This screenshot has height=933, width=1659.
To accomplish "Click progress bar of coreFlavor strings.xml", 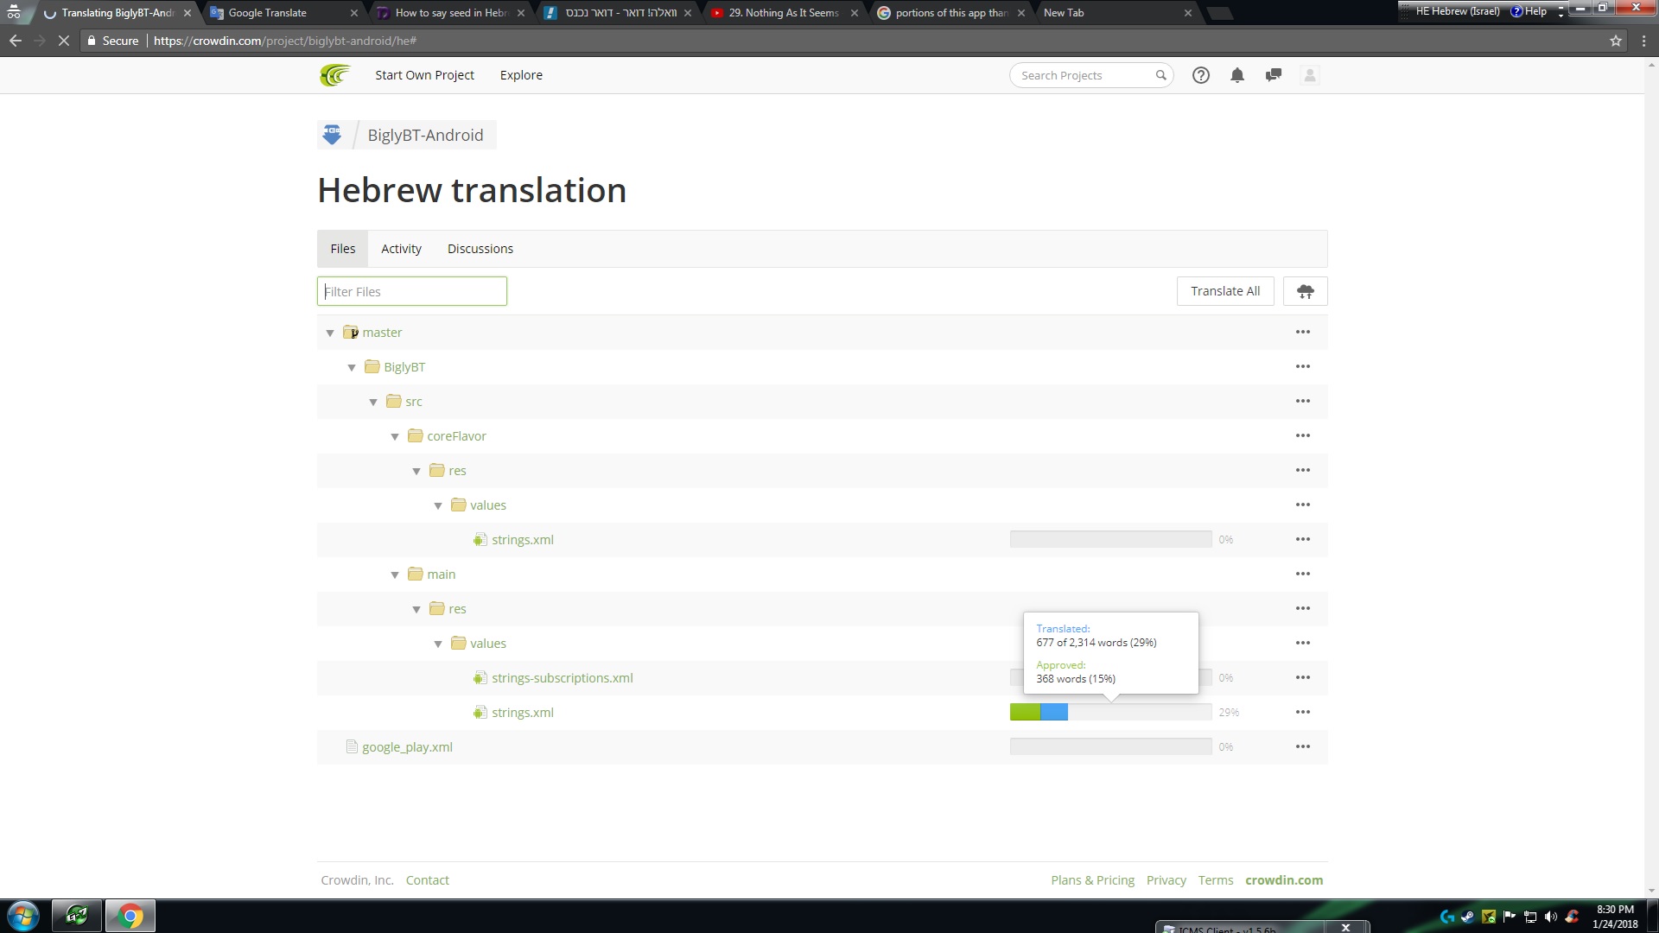I will (1110, 539).
